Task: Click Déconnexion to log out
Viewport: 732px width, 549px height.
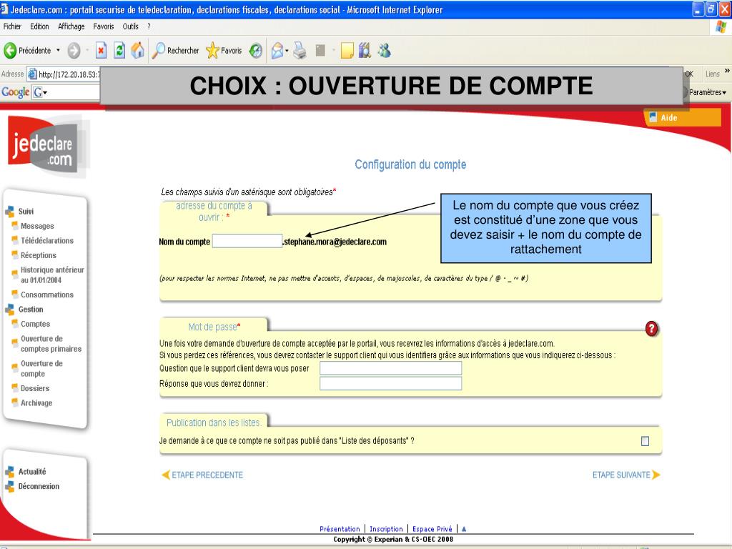Action: 39,486
